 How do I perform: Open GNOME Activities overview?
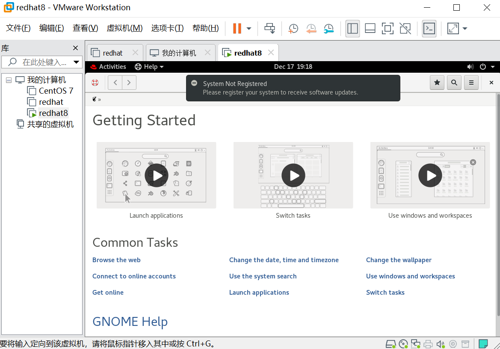point(108,67)
